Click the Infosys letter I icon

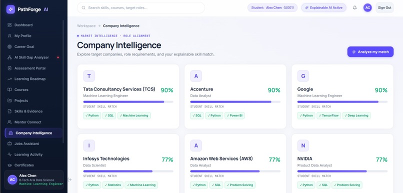[x=89, y=145]
